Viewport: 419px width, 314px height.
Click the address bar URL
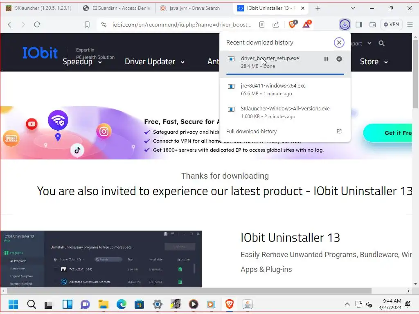click(x=182, y=25)
